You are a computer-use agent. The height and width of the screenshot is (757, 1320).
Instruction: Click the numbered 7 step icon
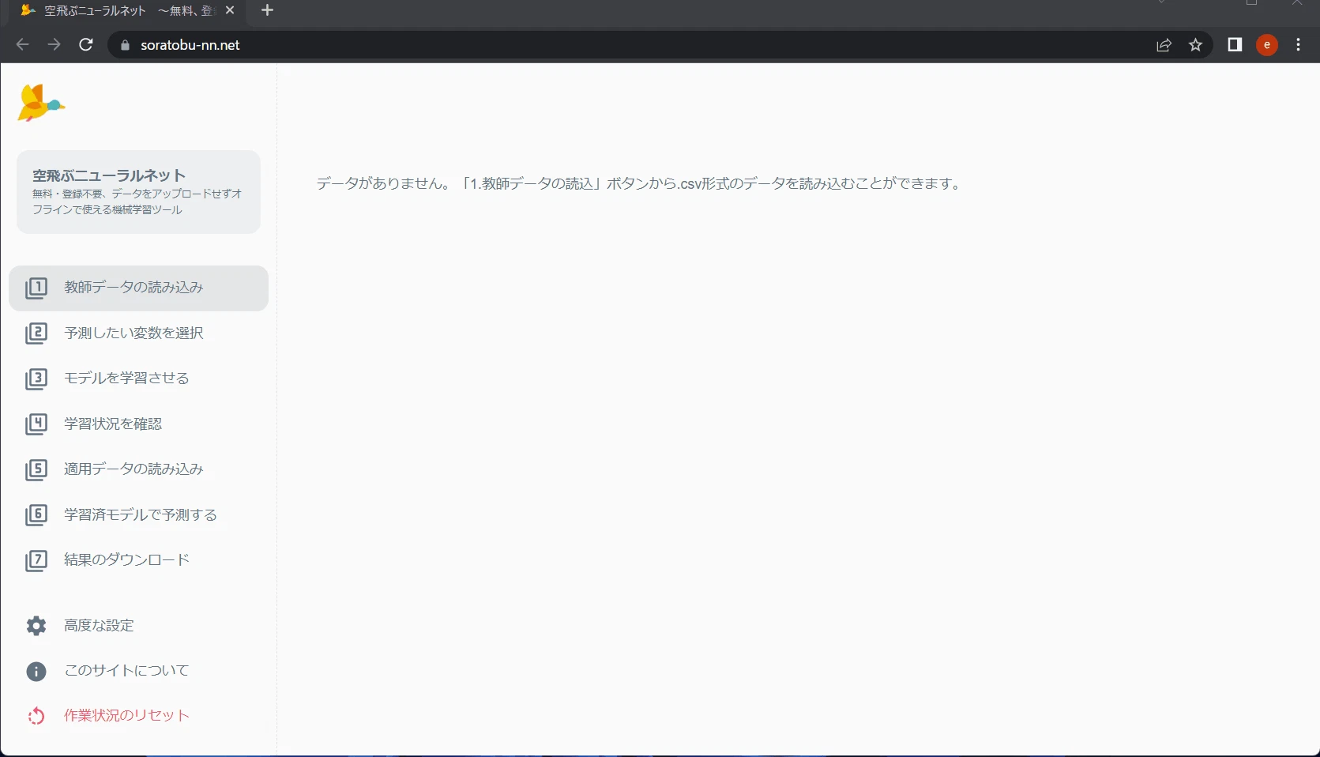pos(36,560)
